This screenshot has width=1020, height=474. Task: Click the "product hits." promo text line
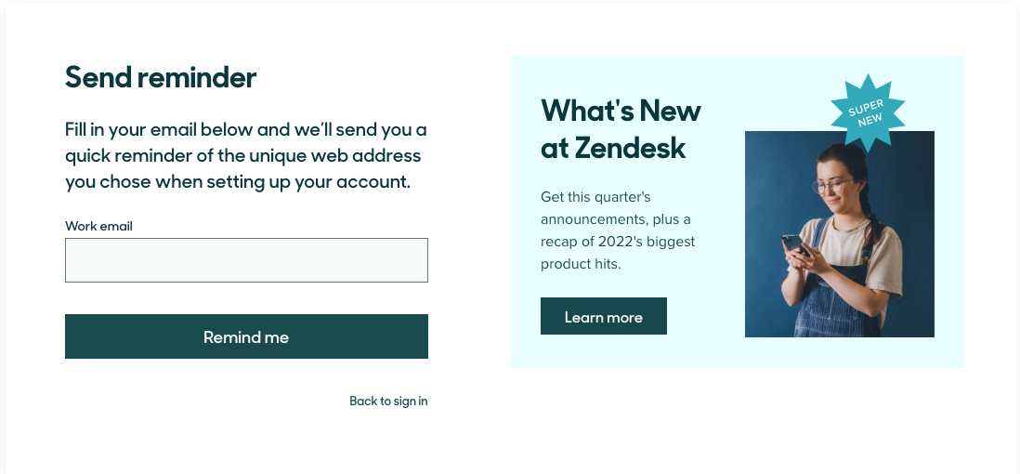click(x=581, y=264)
